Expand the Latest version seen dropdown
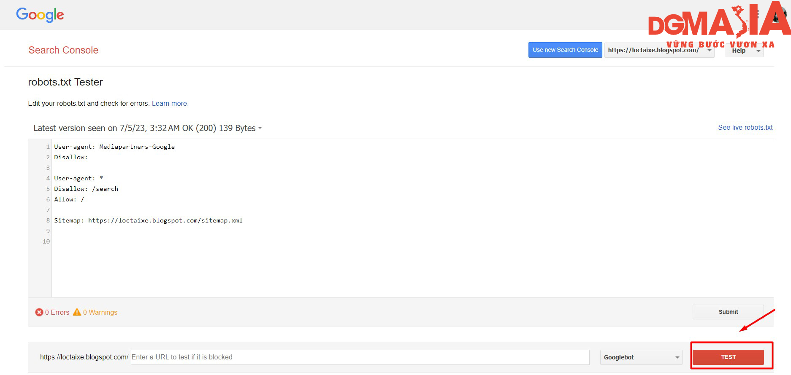Viewport: 791px width, 375px height. click(148, 128)
